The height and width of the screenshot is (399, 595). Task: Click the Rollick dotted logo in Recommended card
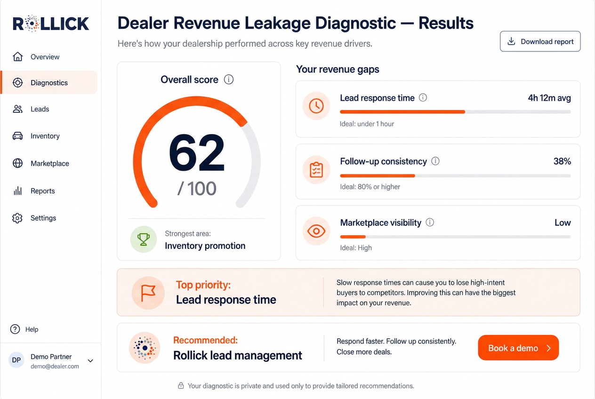[145, 348]
